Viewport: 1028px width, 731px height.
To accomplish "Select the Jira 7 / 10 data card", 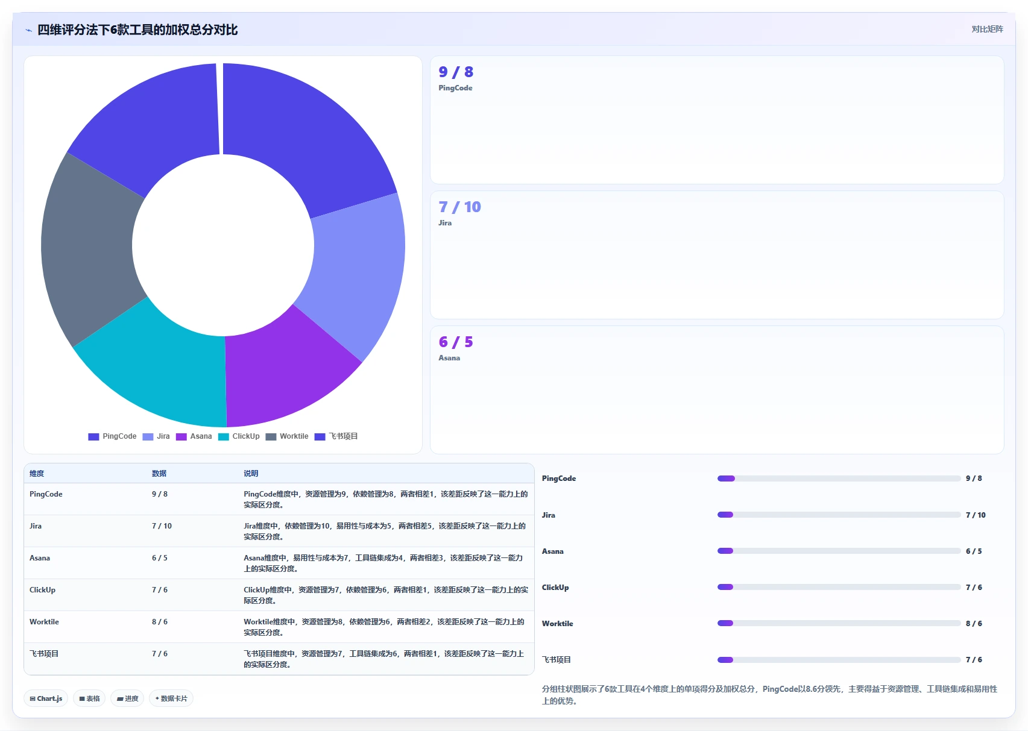I will [717, 255].
